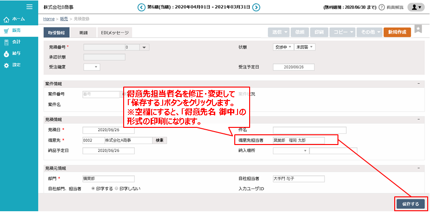Click the 検索 button next to 得意先
The width and height of the screenshot is (430, 214).
[159, 140]
